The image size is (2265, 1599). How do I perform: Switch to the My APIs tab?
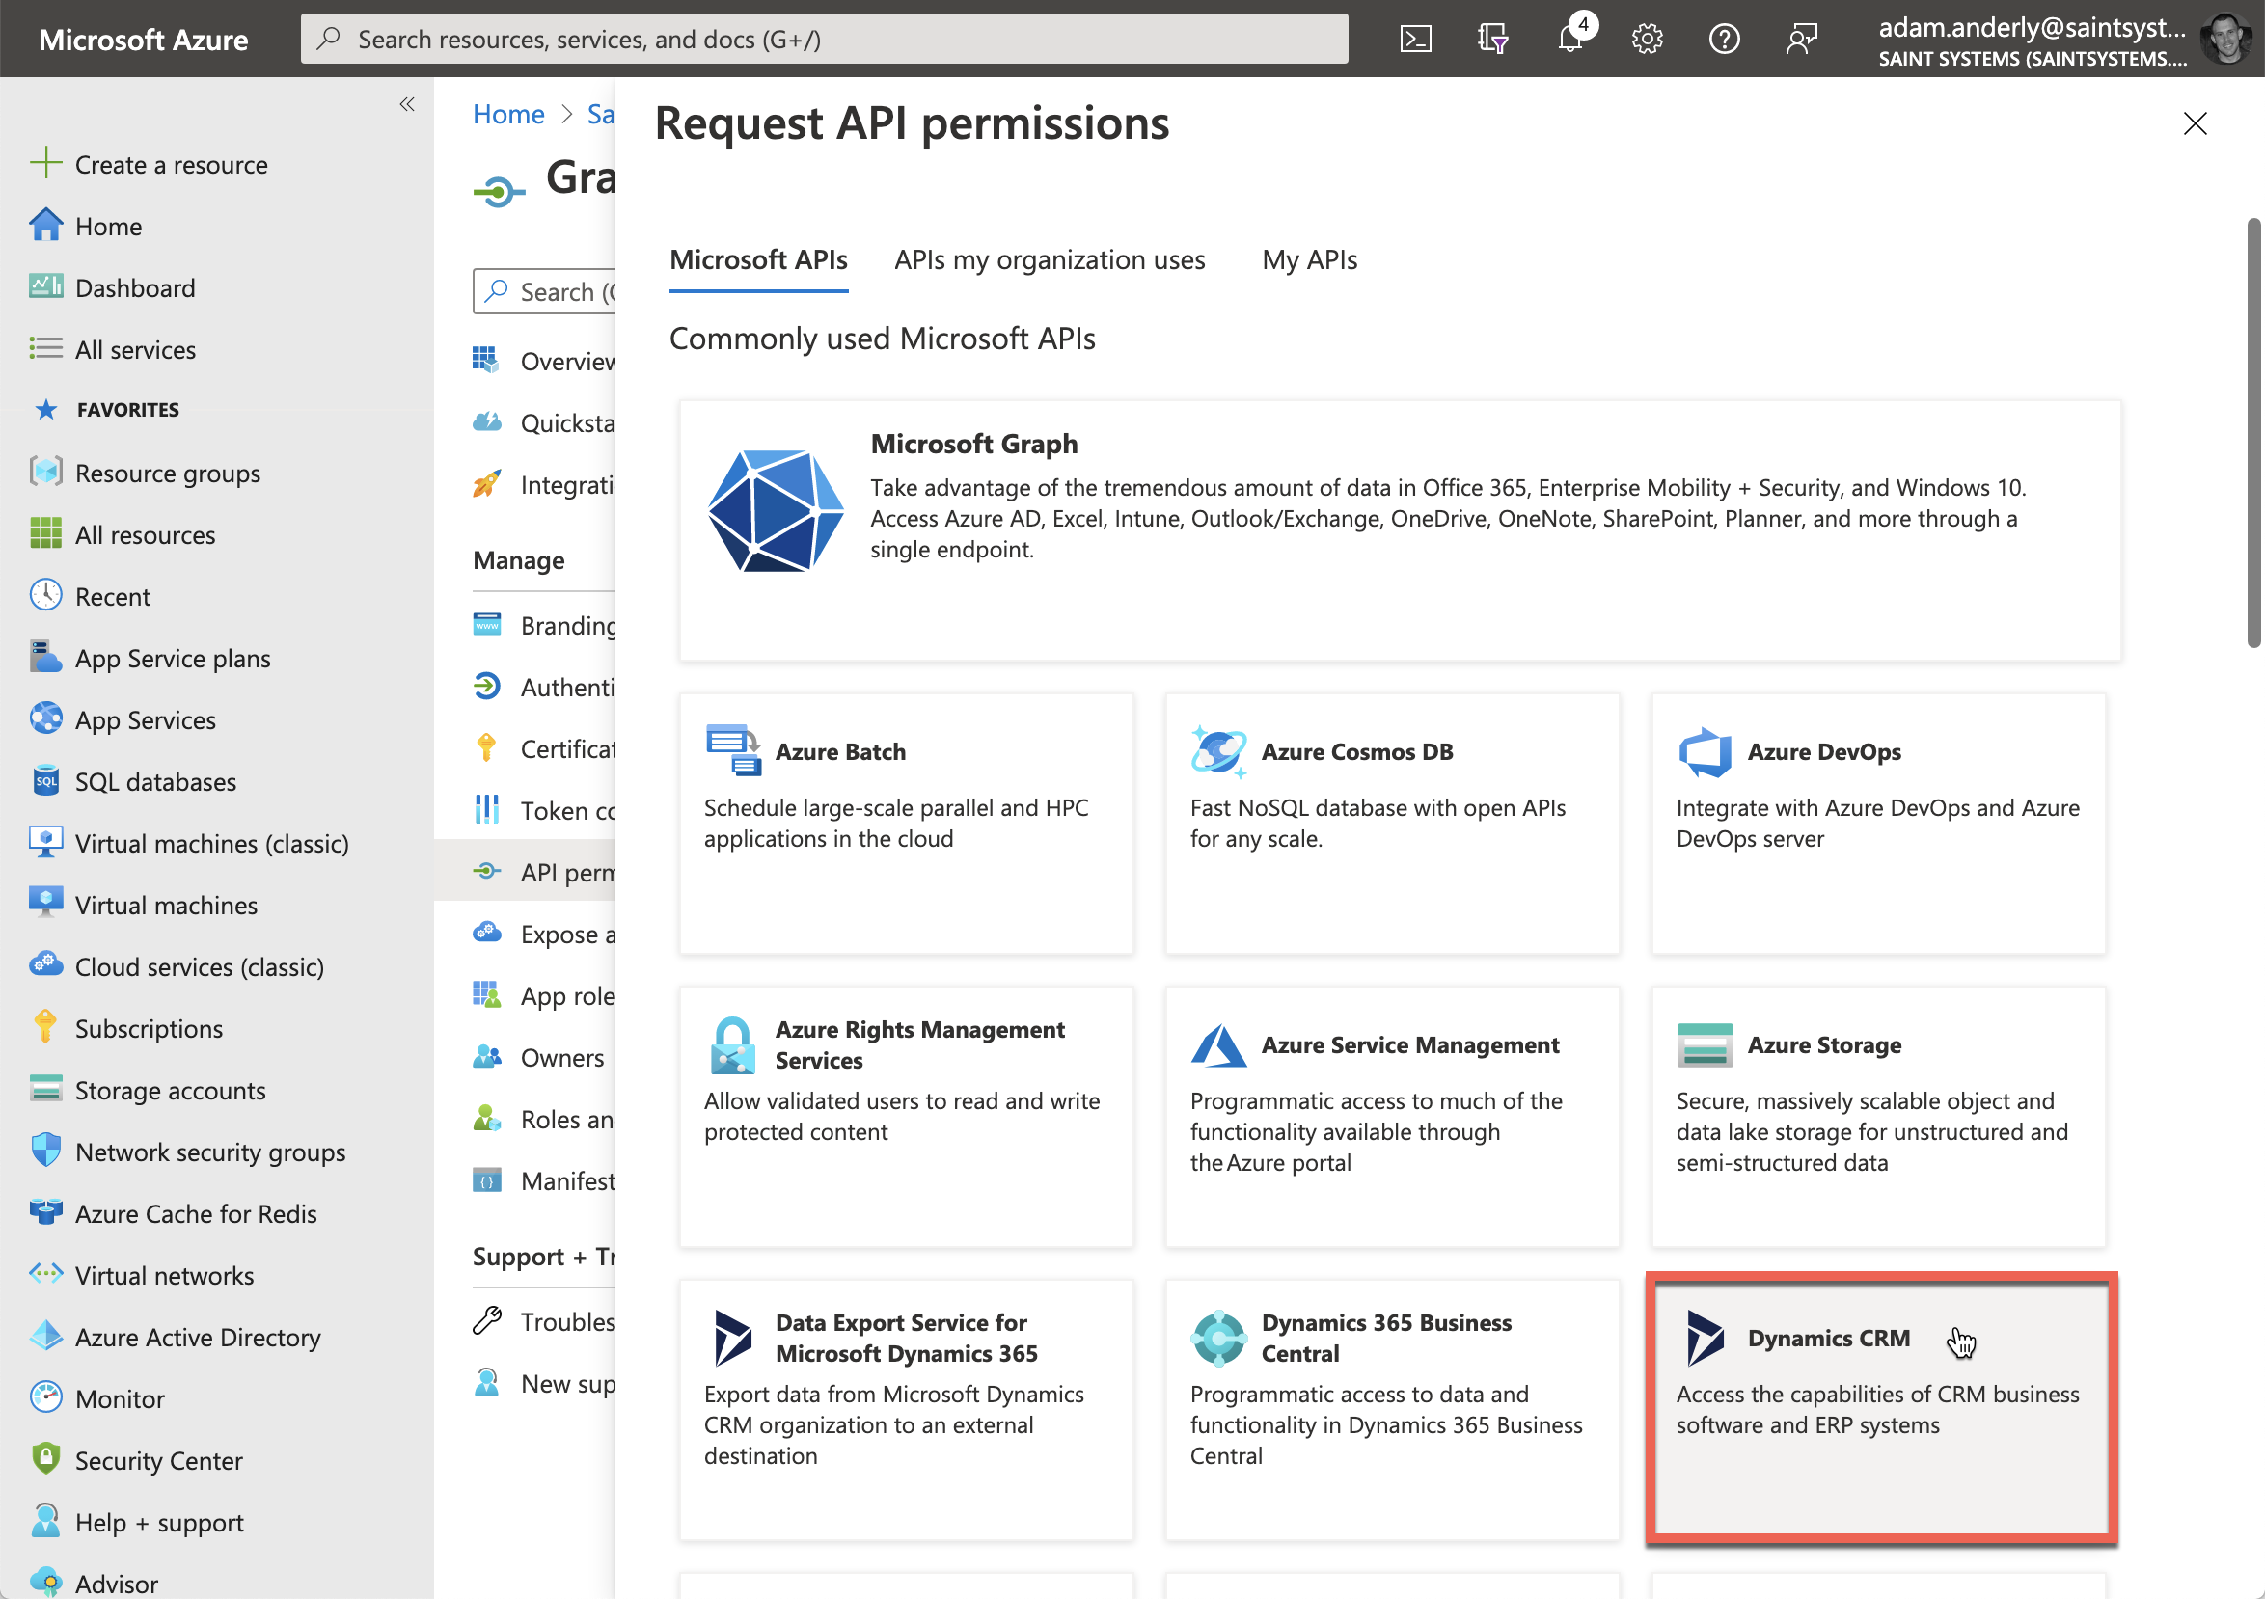click(1310, 259)
